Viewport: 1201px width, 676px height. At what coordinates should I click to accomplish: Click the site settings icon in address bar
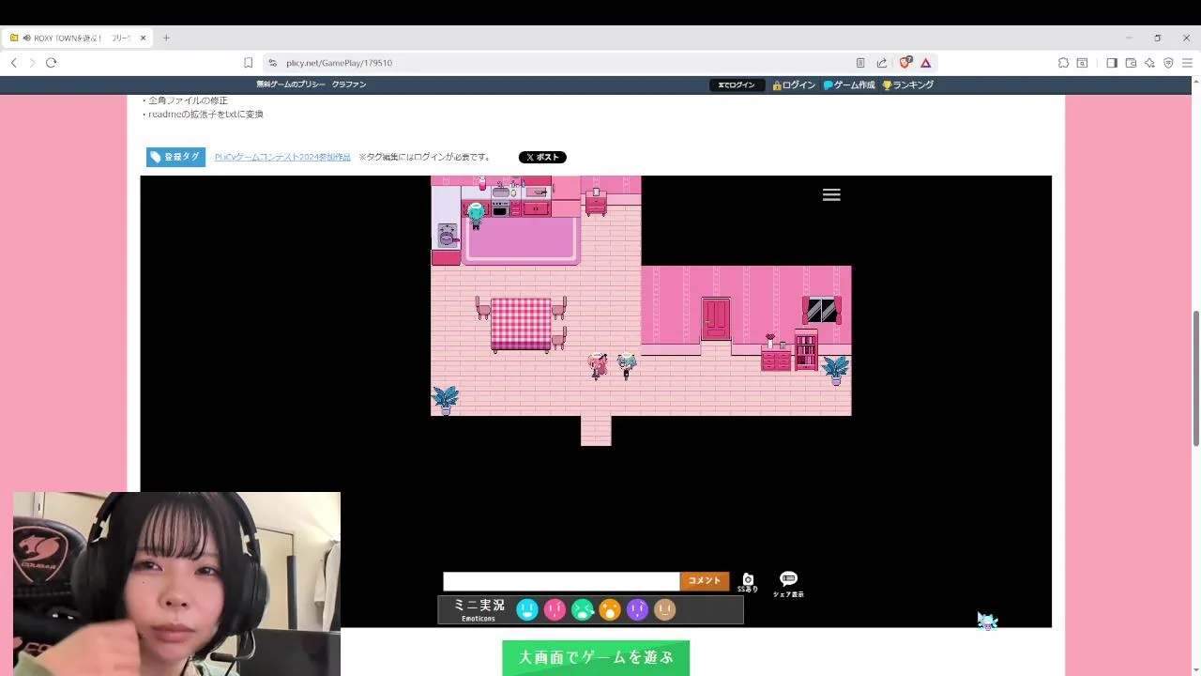tap(272, 63)
